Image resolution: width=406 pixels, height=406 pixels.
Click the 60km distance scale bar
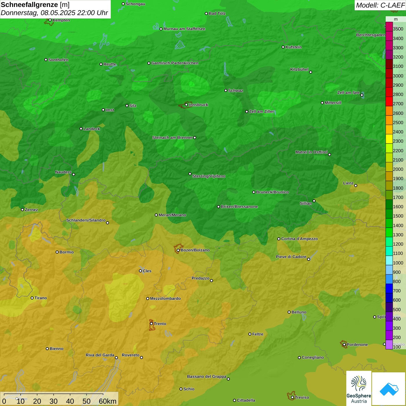pos(59,399)
